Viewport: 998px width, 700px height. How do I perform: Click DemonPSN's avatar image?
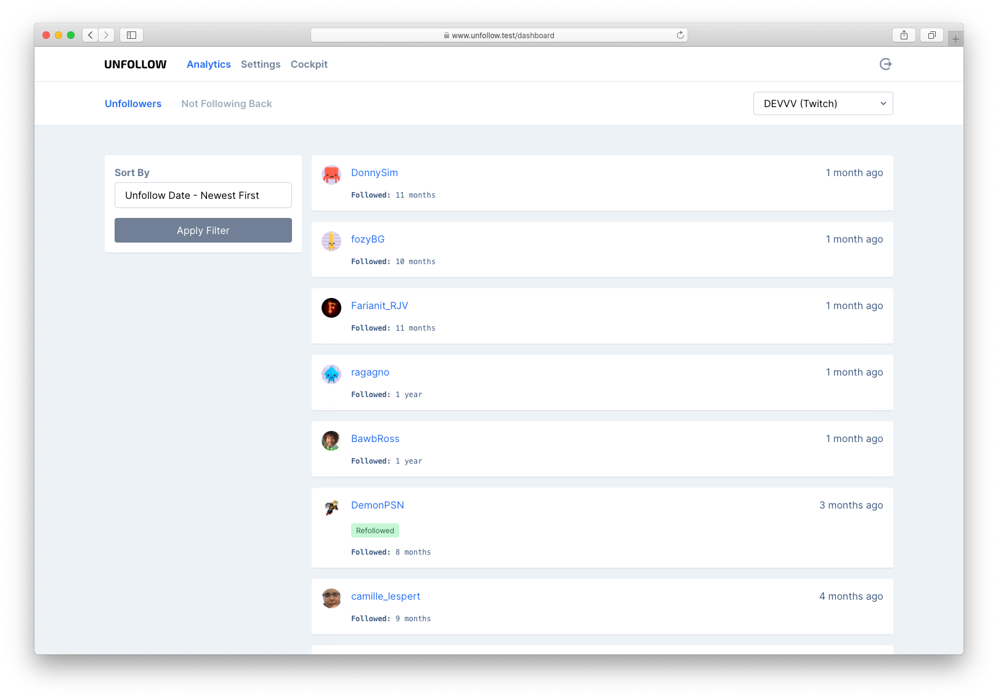tap(331, 507)
